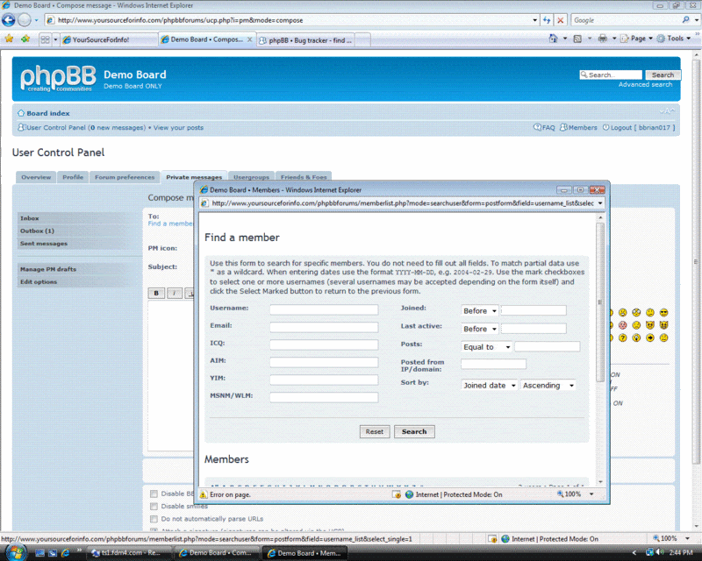Click the phpBB logo
The width and height of the screenshot is (702, 561).
[x=58, y=78]
